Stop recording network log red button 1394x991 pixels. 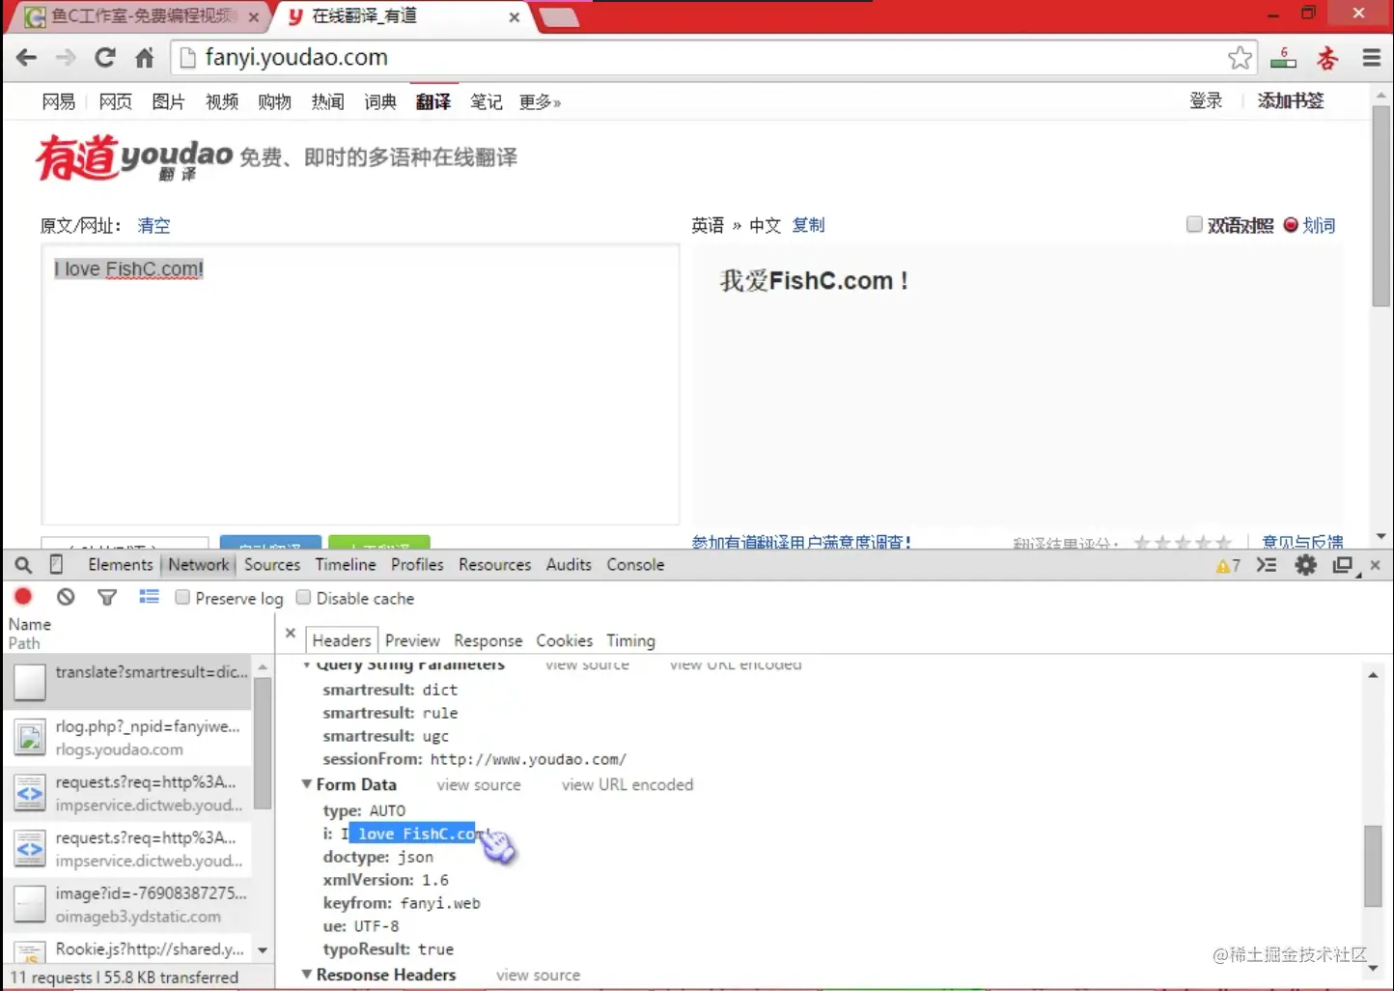click(24, 597)
